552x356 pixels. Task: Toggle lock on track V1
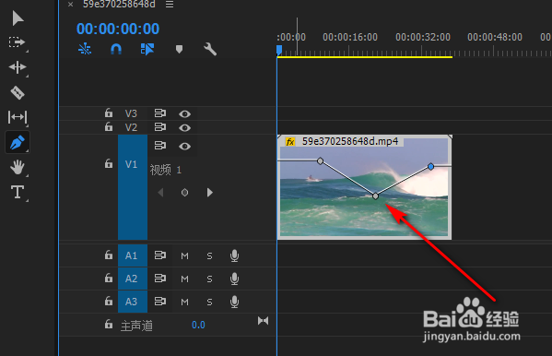click(109, 163)
